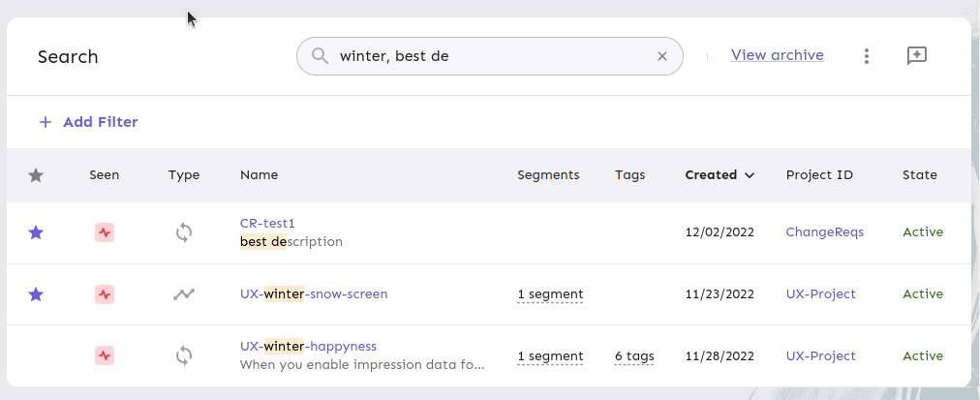Clear the search field text
Viewport: 980px width, 400px height.
click(662, 56)
